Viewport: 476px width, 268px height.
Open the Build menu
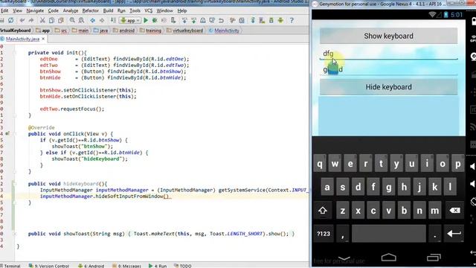[x=108, y=10]
